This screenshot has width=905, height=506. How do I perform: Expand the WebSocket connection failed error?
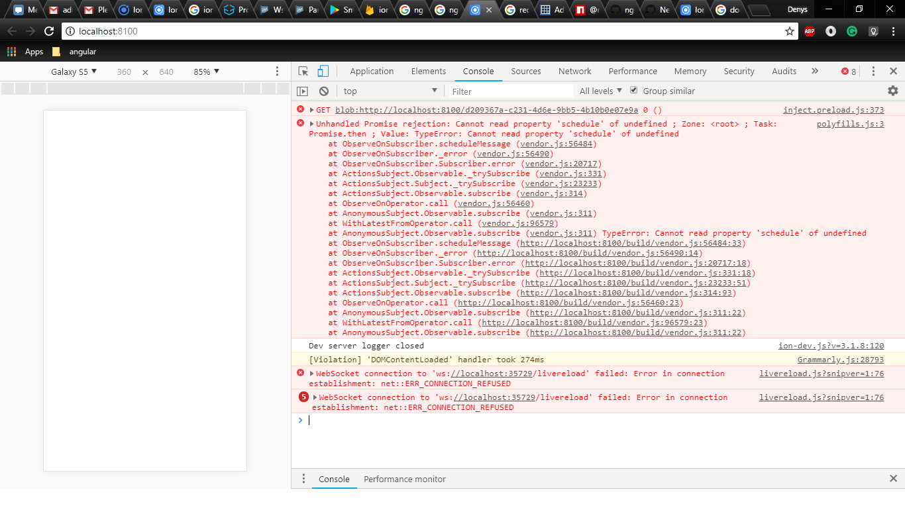pyautogui.click(x=311, y=373)
